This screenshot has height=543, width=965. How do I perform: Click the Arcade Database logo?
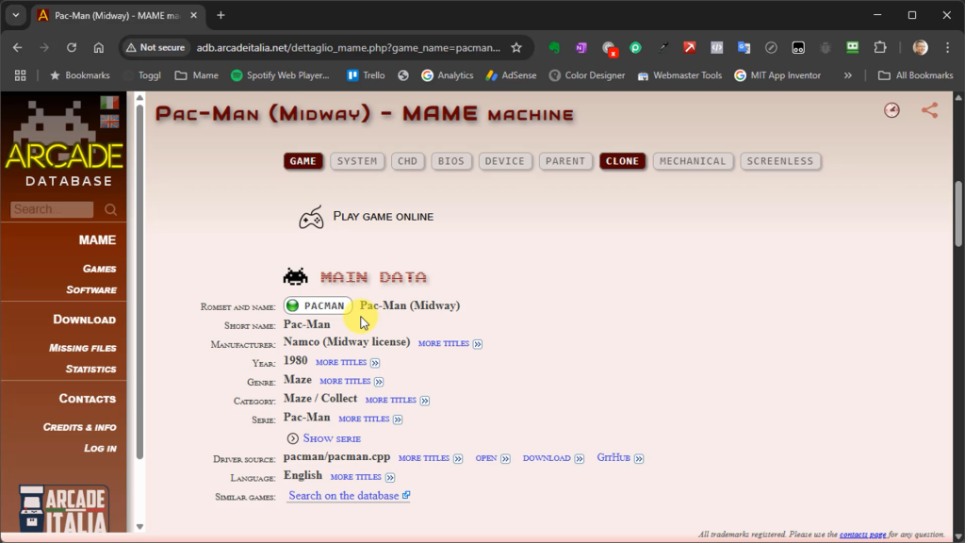click(x=63, y=145)
